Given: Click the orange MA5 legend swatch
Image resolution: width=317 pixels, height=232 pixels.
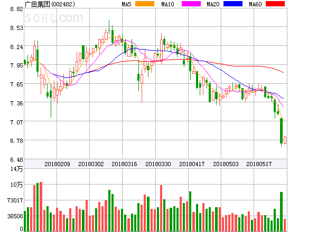Looking at the screenshot, I should tap(145, 4).
